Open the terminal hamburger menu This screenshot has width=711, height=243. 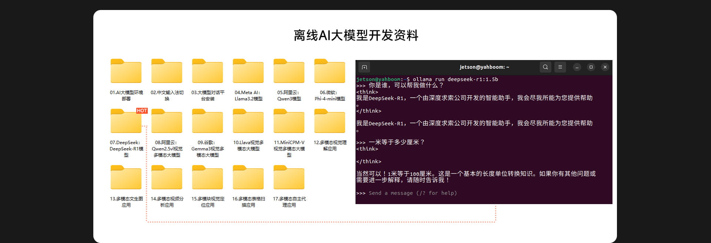point(560,67)
